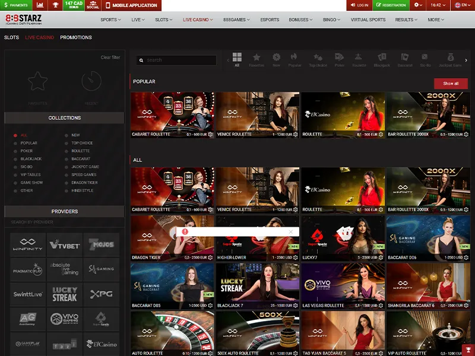Click the 888Starz logo
Image resolution: width=475 pixels, height=356 pixels.
click(x=24, y=20)
